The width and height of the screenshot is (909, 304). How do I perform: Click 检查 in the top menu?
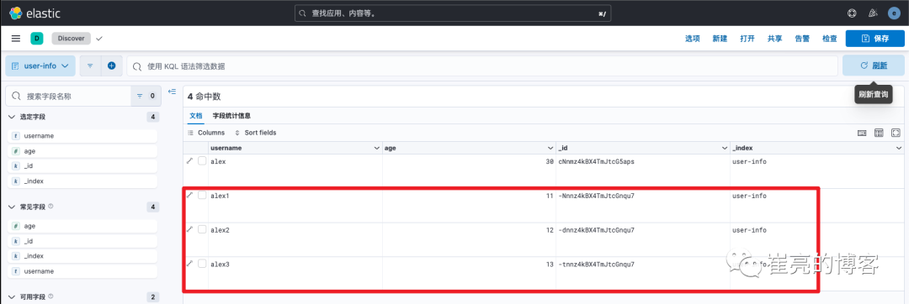click(830, 39)
